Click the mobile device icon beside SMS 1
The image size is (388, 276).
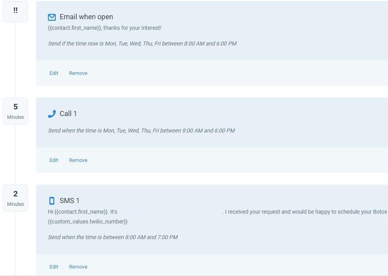(x=52, y=201)
